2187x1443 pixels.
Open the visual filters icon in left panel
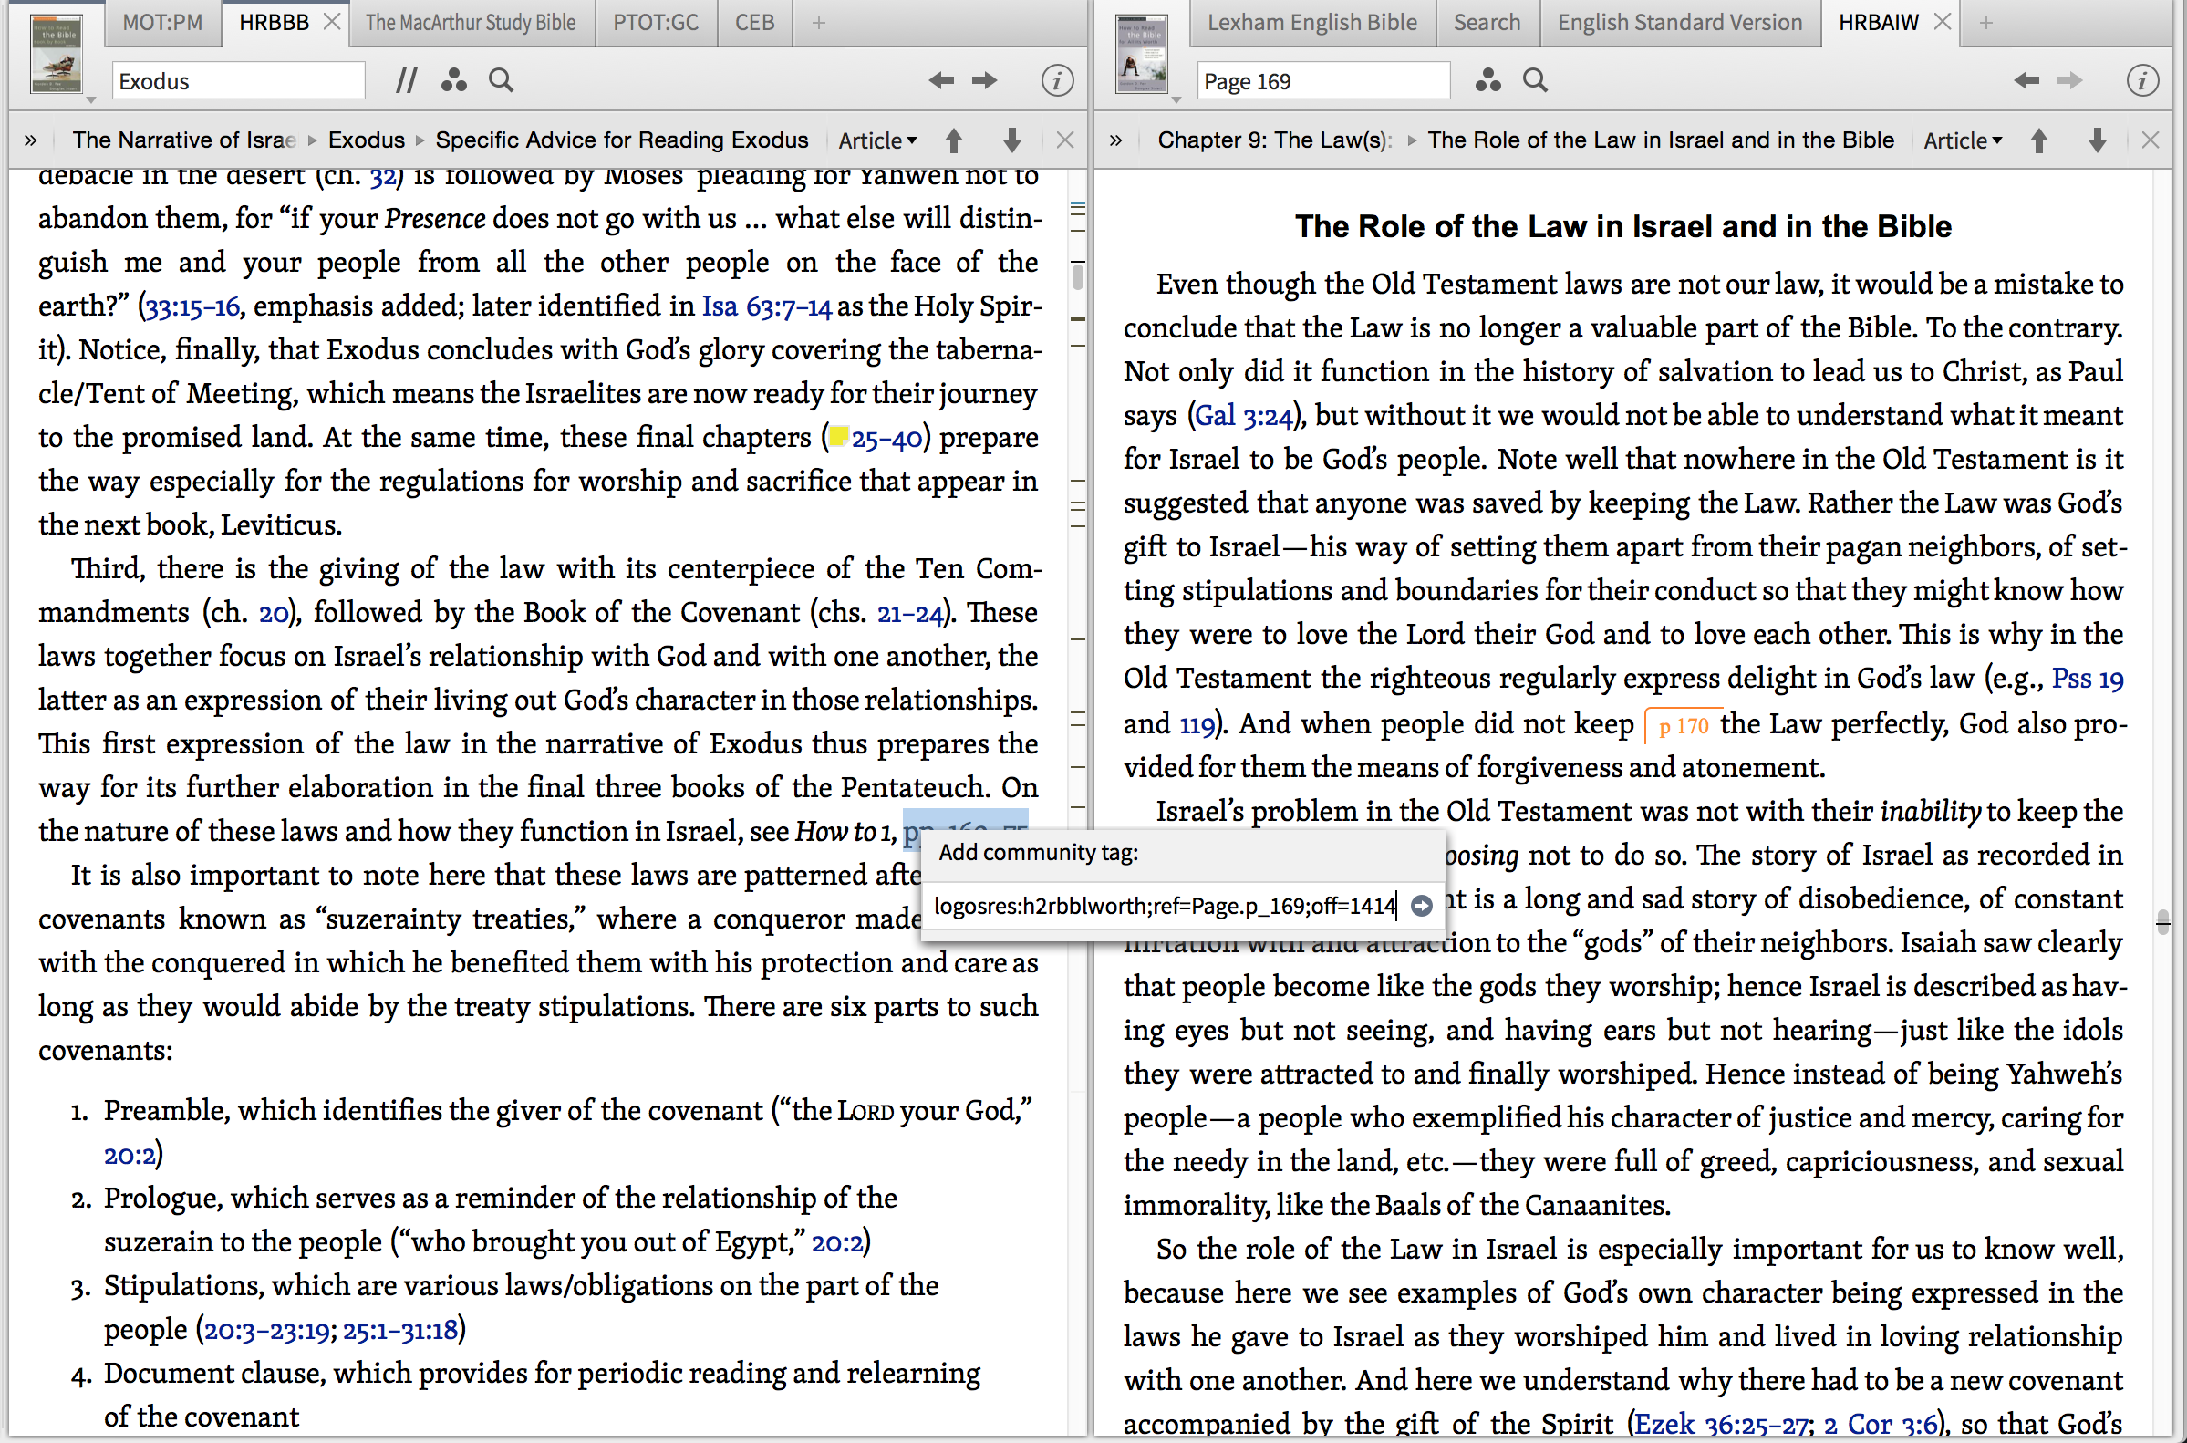pyautogui.click(x=452, y=81)
